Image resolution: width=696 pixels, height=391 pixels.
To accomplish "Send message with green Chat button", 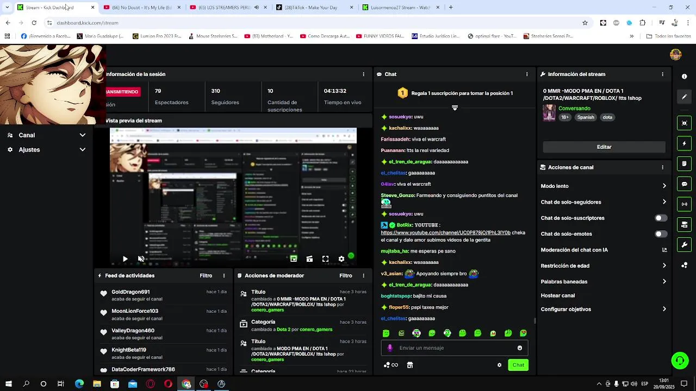I will pyautogui.click(x=518, y=365).
